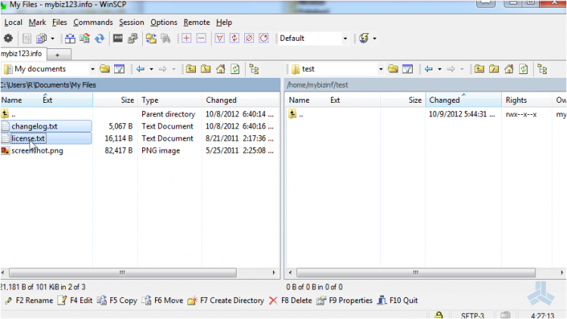Screen dimensions: 567x319
Task: Click the new session lightning globe icon
Action: point(364,38)
